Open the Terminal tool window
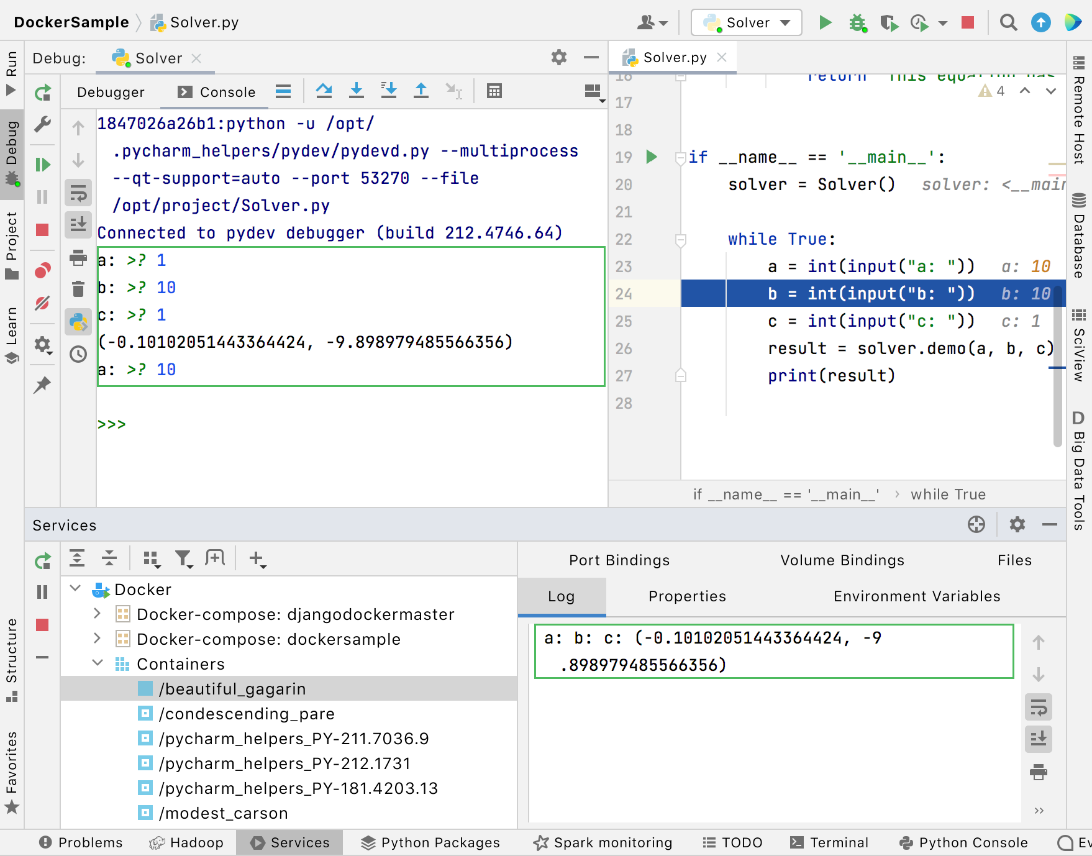The width and height of the screenshot is (1092, 856). [829, 842]
